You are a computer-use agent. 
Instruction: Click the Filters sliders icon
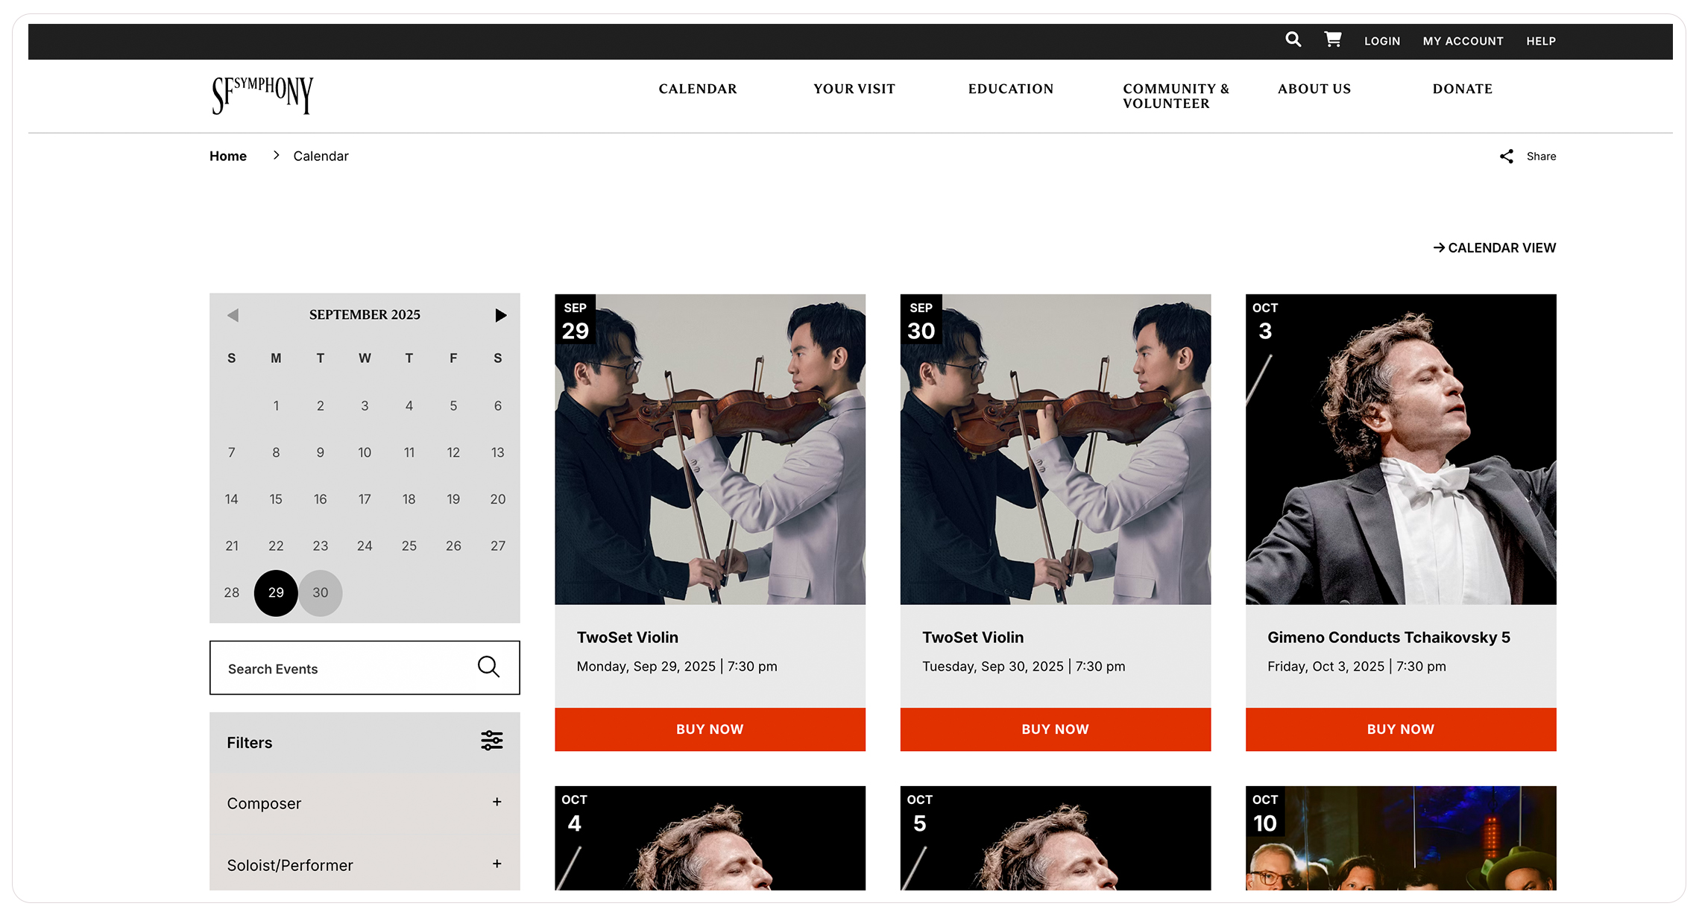pyautogui.click(x=491, y=741)
